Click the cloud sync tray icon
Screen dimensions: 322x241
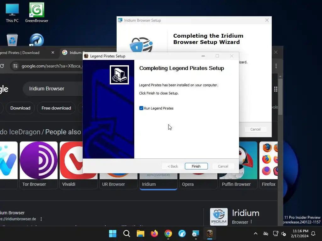(266, 233)
